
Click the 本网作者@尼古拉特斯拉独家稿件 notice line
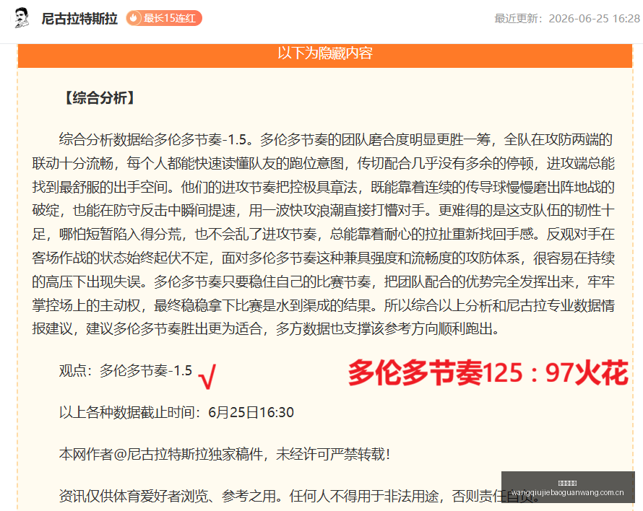point(224,454)
